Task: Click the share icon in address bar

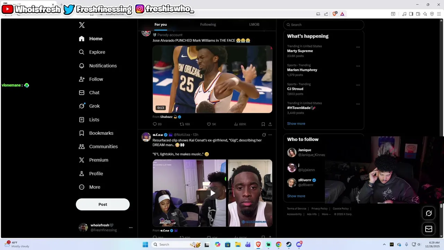Action: click(326, 14)
